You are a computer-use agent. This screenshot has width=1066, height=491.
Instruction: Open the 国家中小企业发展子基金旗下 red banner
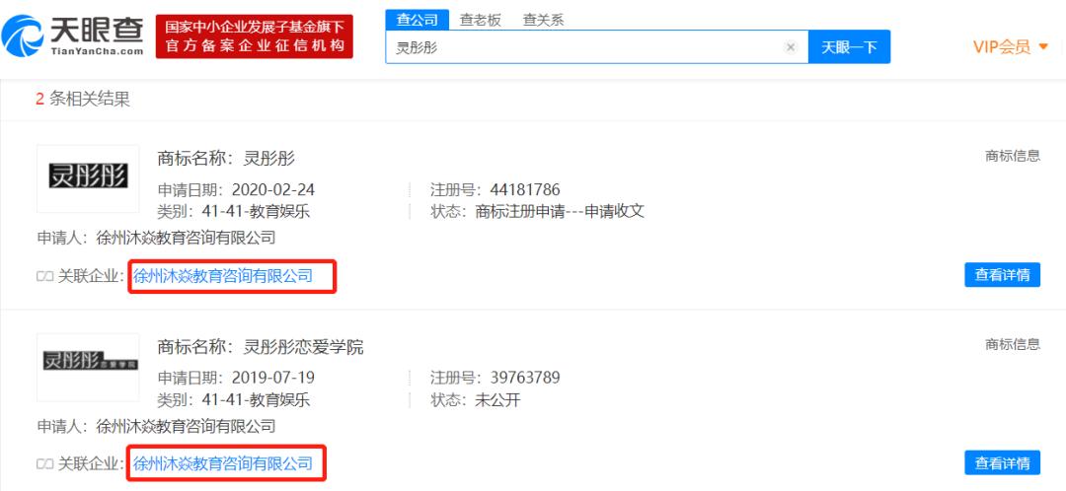255,36
